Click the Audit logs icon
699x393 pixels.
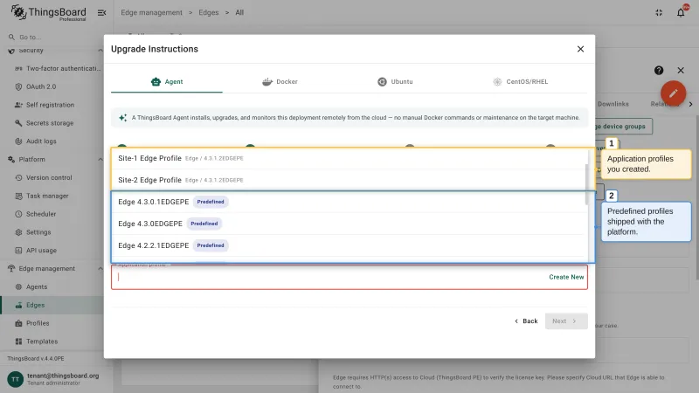18,141
